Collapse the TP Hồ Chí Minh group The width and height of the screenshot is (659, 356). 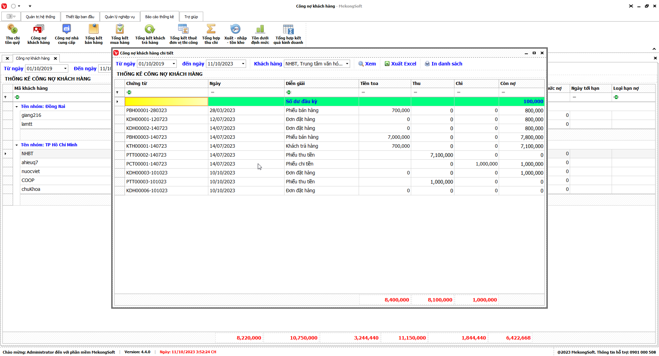tap(16, 145)
